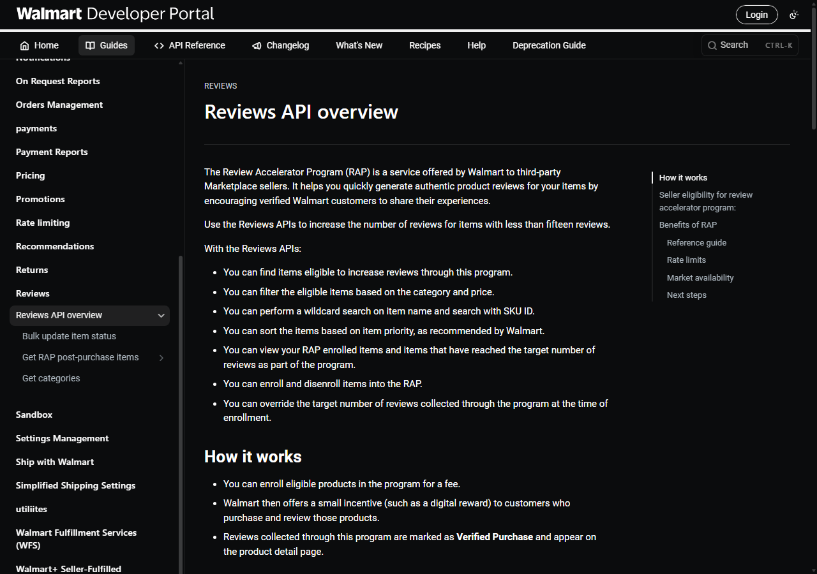Click the Reviews API overview page title
Screen dimensions: 817x574
pyautogui.click(x=301, y=112)
